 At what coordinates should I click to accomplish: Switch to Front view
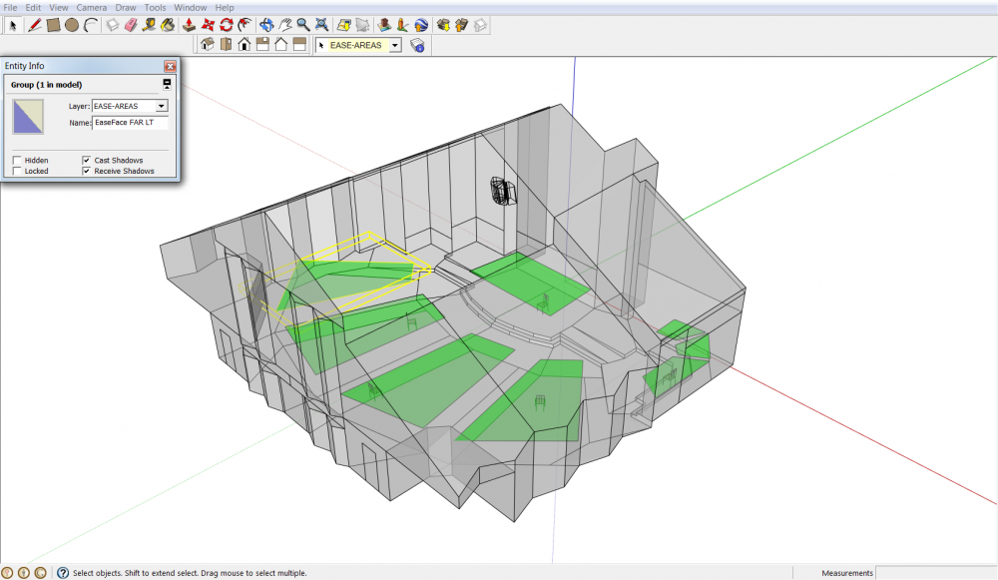coord(245,45)
